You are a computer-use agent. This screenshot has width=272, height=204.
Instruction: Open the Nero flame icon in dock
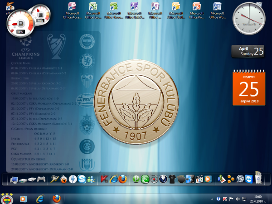pyautogui.click(x=64, y=179)
